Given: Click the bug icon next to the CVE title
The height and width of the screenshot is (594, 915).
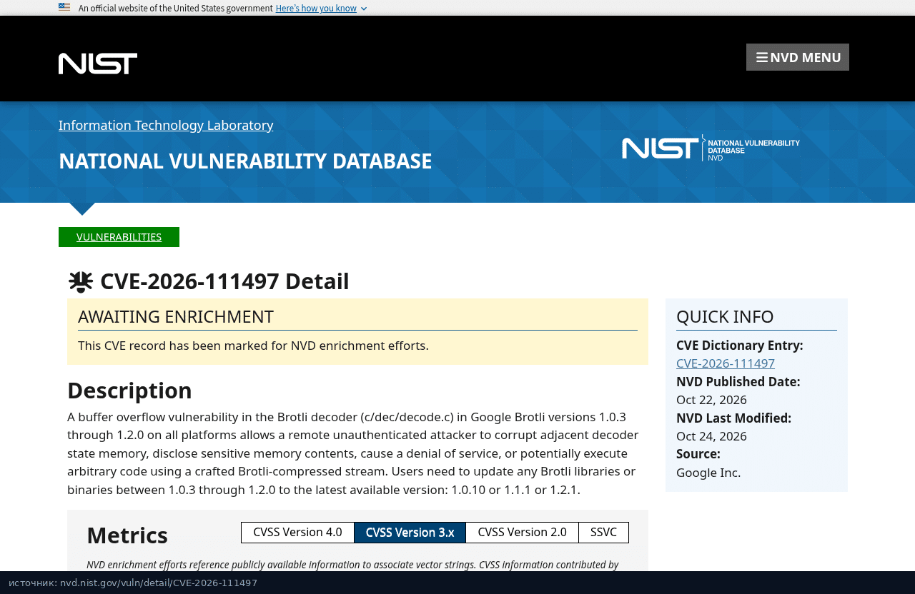Looking at the screenshot, I should pos(81,282).
